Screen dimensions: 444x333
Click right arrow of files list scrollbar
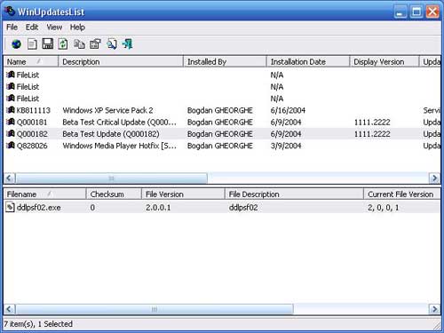coord(434,309)
